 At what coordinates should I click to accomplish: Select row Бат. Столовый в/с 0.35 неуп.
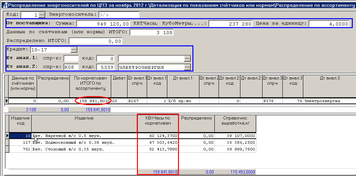coord(84,149)
